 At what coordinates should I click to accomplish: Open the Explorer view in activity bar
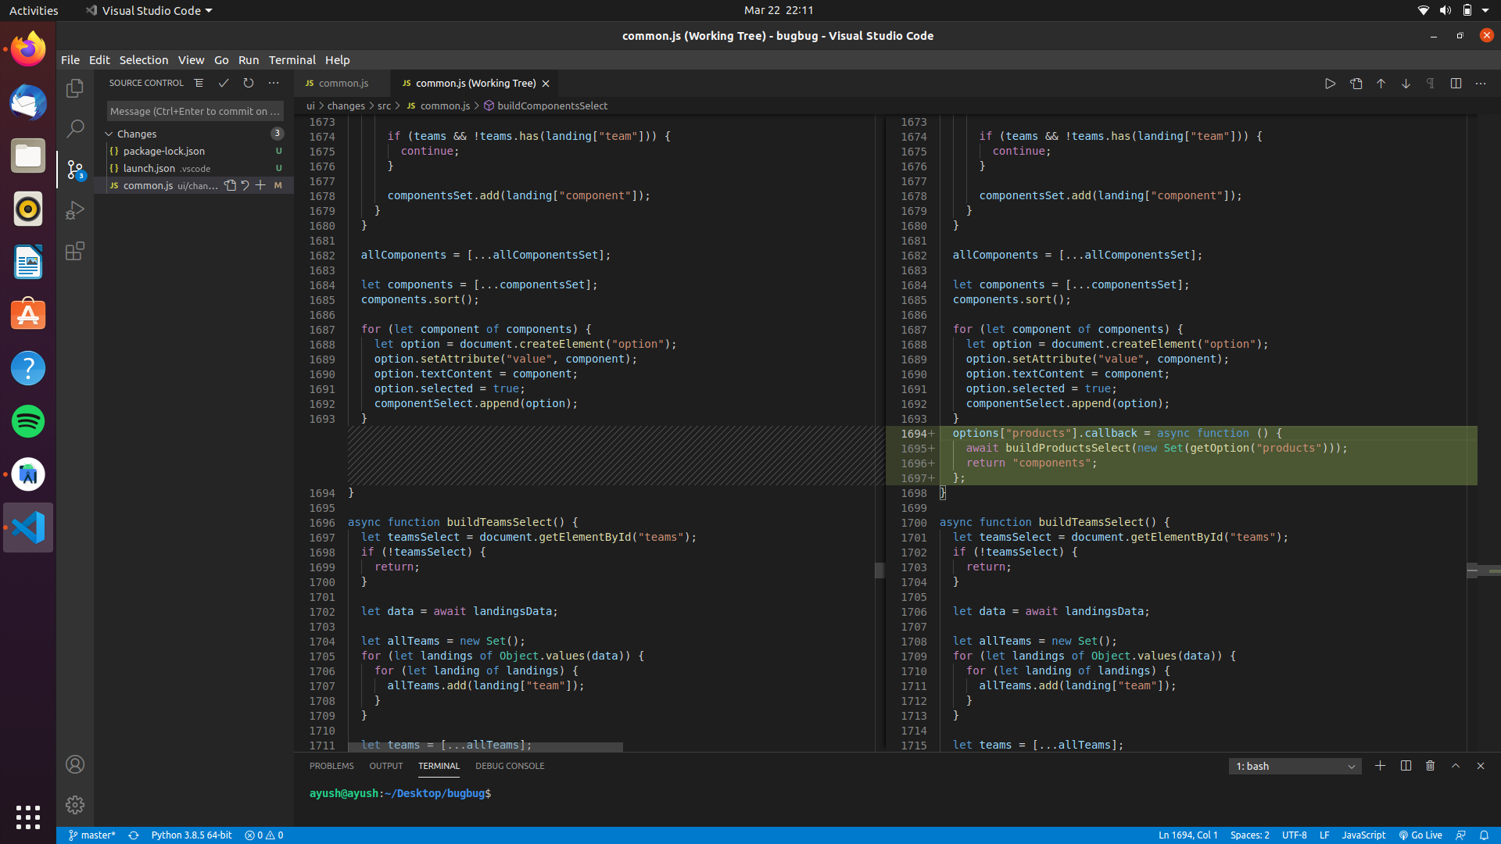75,88
